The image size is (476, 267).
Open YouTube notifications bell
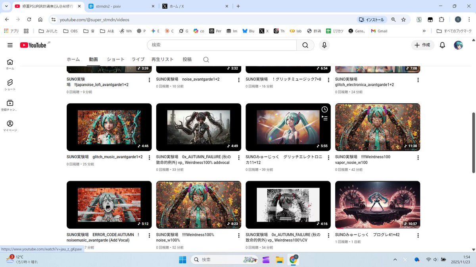click(442, 45)
